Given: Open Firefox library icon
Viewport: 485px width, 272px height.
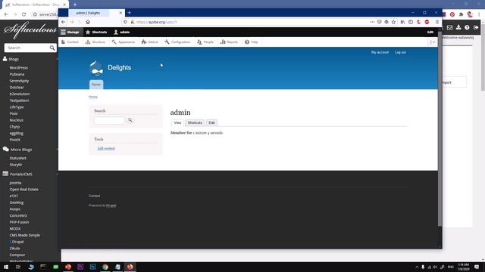Looking at the screenshot, I should point(402,22).
